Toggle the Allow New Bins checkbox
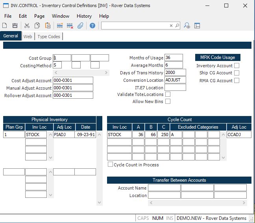255x223 pixels. (x=168, y=101)
